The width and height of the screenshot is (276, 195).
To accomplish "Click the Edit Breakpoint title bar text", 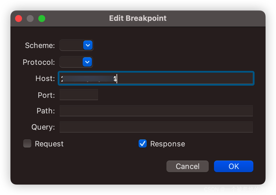I will click(138, 19).
